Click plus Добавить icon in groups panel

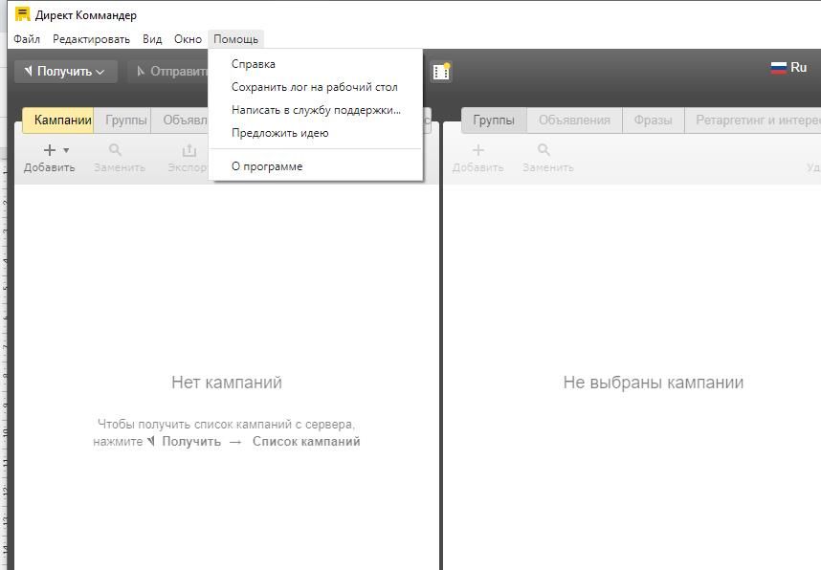[478, 151]
